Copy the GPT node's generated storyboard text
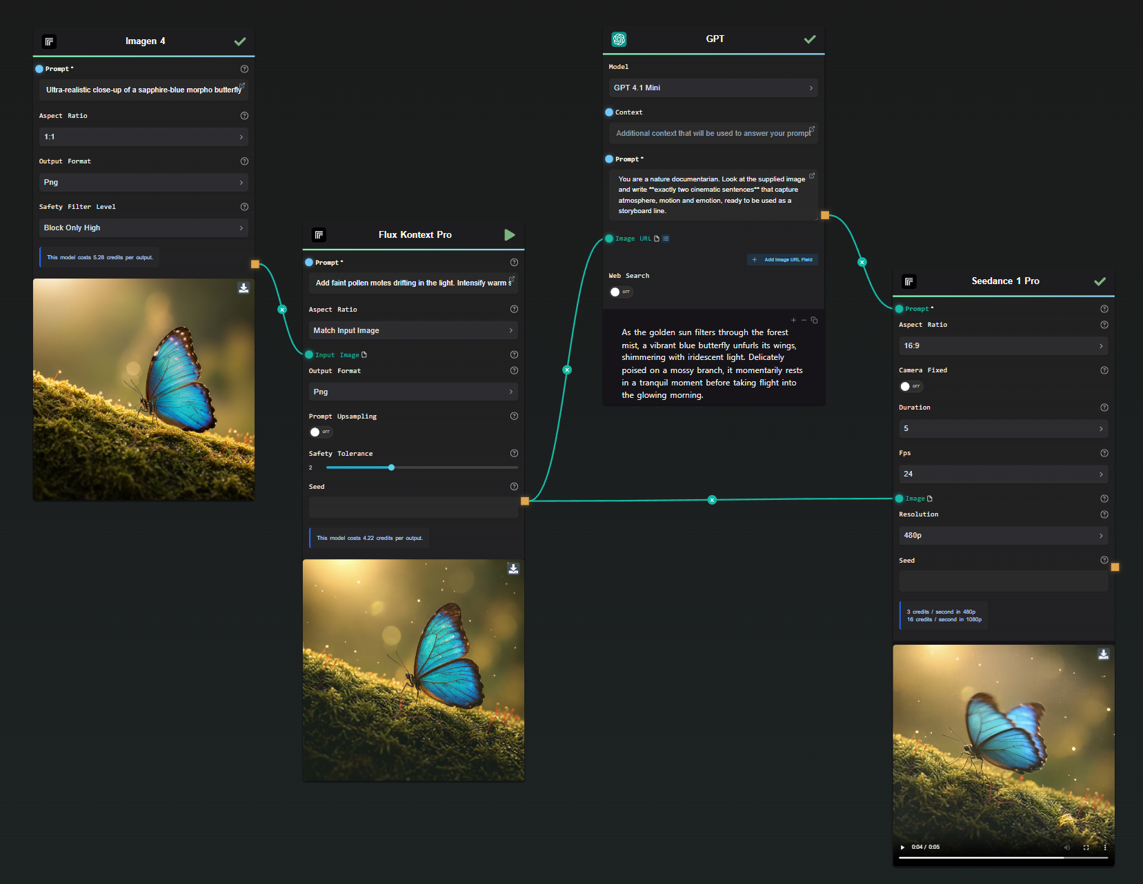Viewport: 1143px width, 884px height. coord(815,320)
